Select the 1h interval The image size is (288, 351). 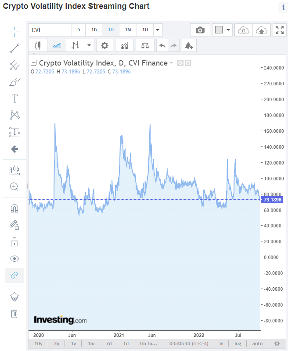click(94, 30)
